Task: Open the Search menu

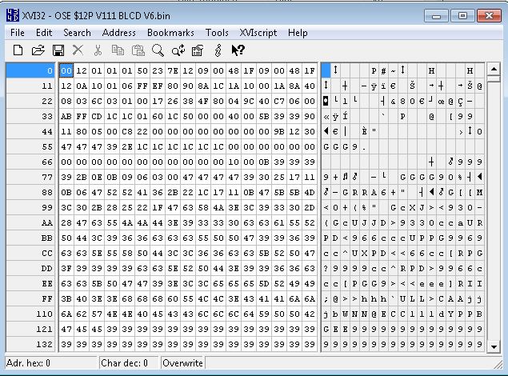Action: point(77,33)
